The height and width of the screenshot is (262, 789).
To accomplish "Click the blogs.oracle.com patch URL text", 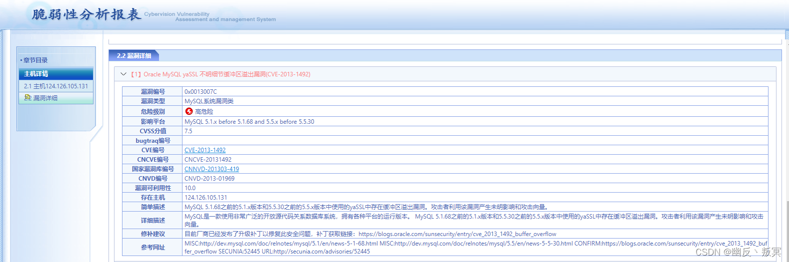I will coord(457,234).
